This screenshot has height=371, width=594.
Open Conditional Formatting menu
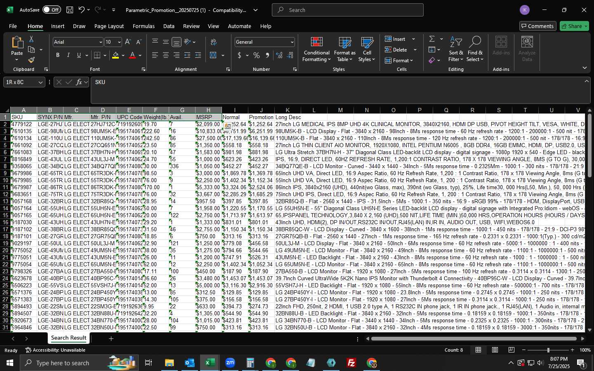[x=316, y=49]
